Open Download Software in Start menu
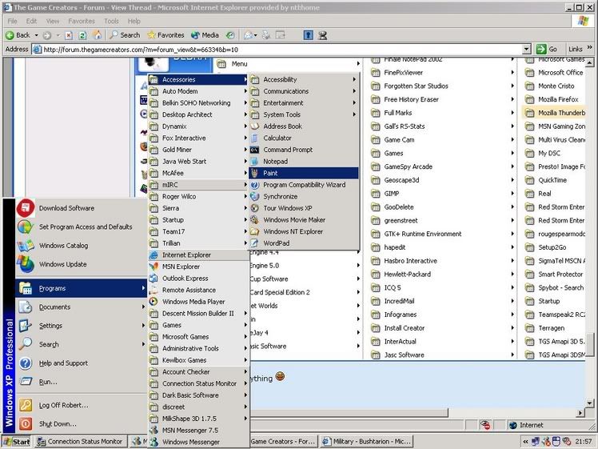Viewport: 598px width, 449px height. pos(82,208)
